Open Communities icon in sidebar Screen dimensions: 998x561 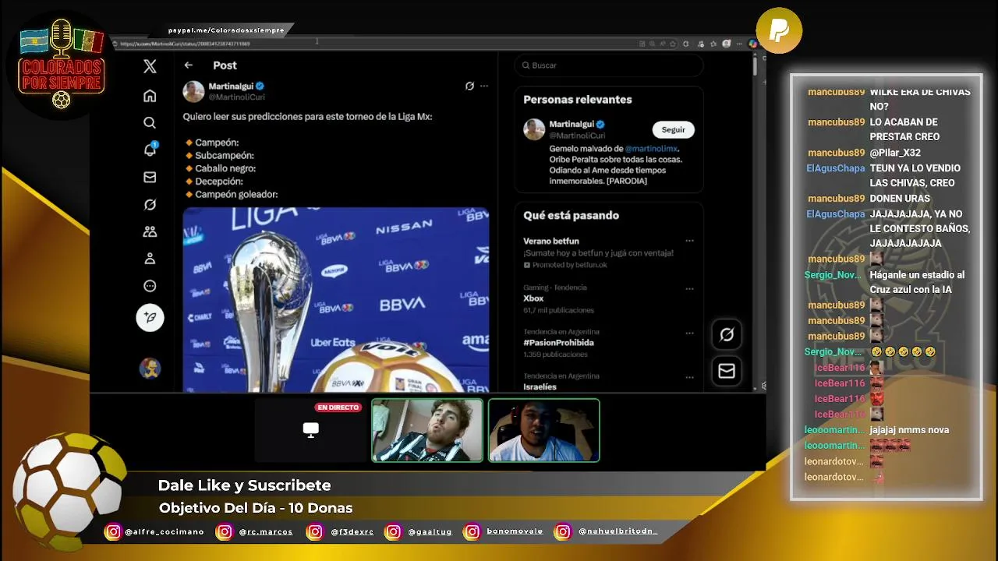[x=150, y=231]
